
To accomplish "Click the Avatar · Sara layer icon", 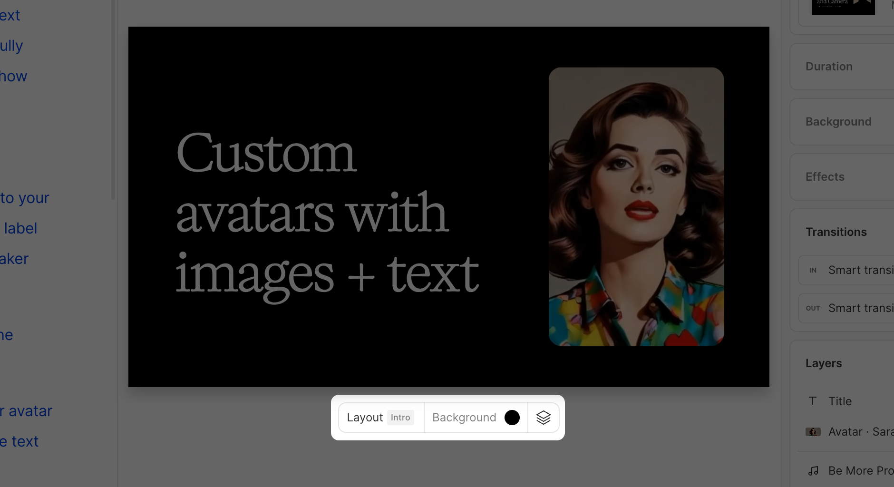I will [x=813, y=431].
